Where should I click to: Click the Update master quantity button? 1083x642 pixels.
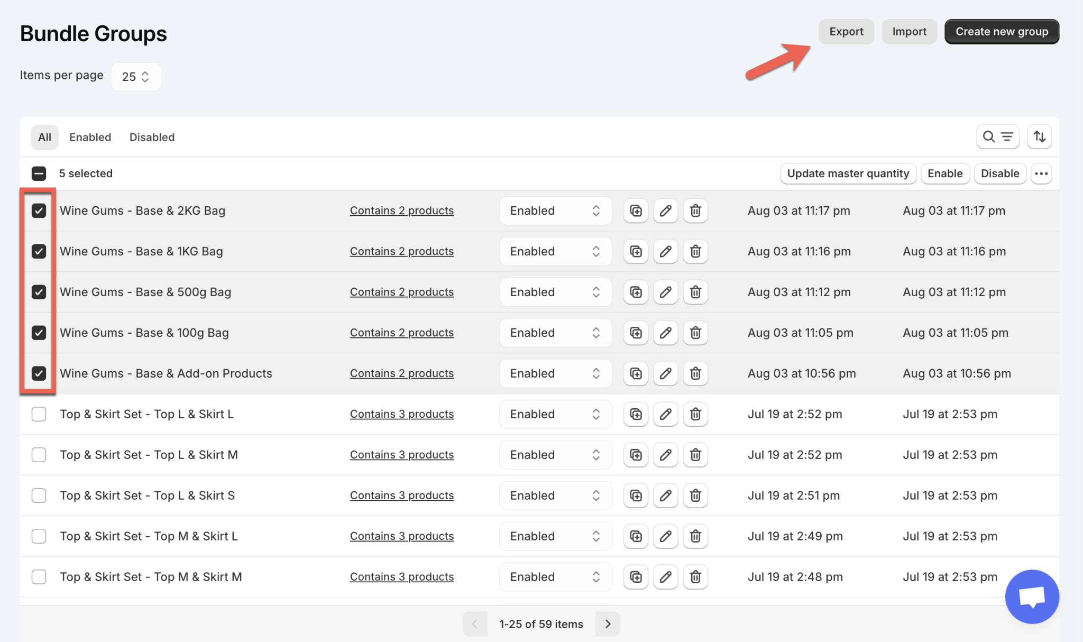(848, 173)
